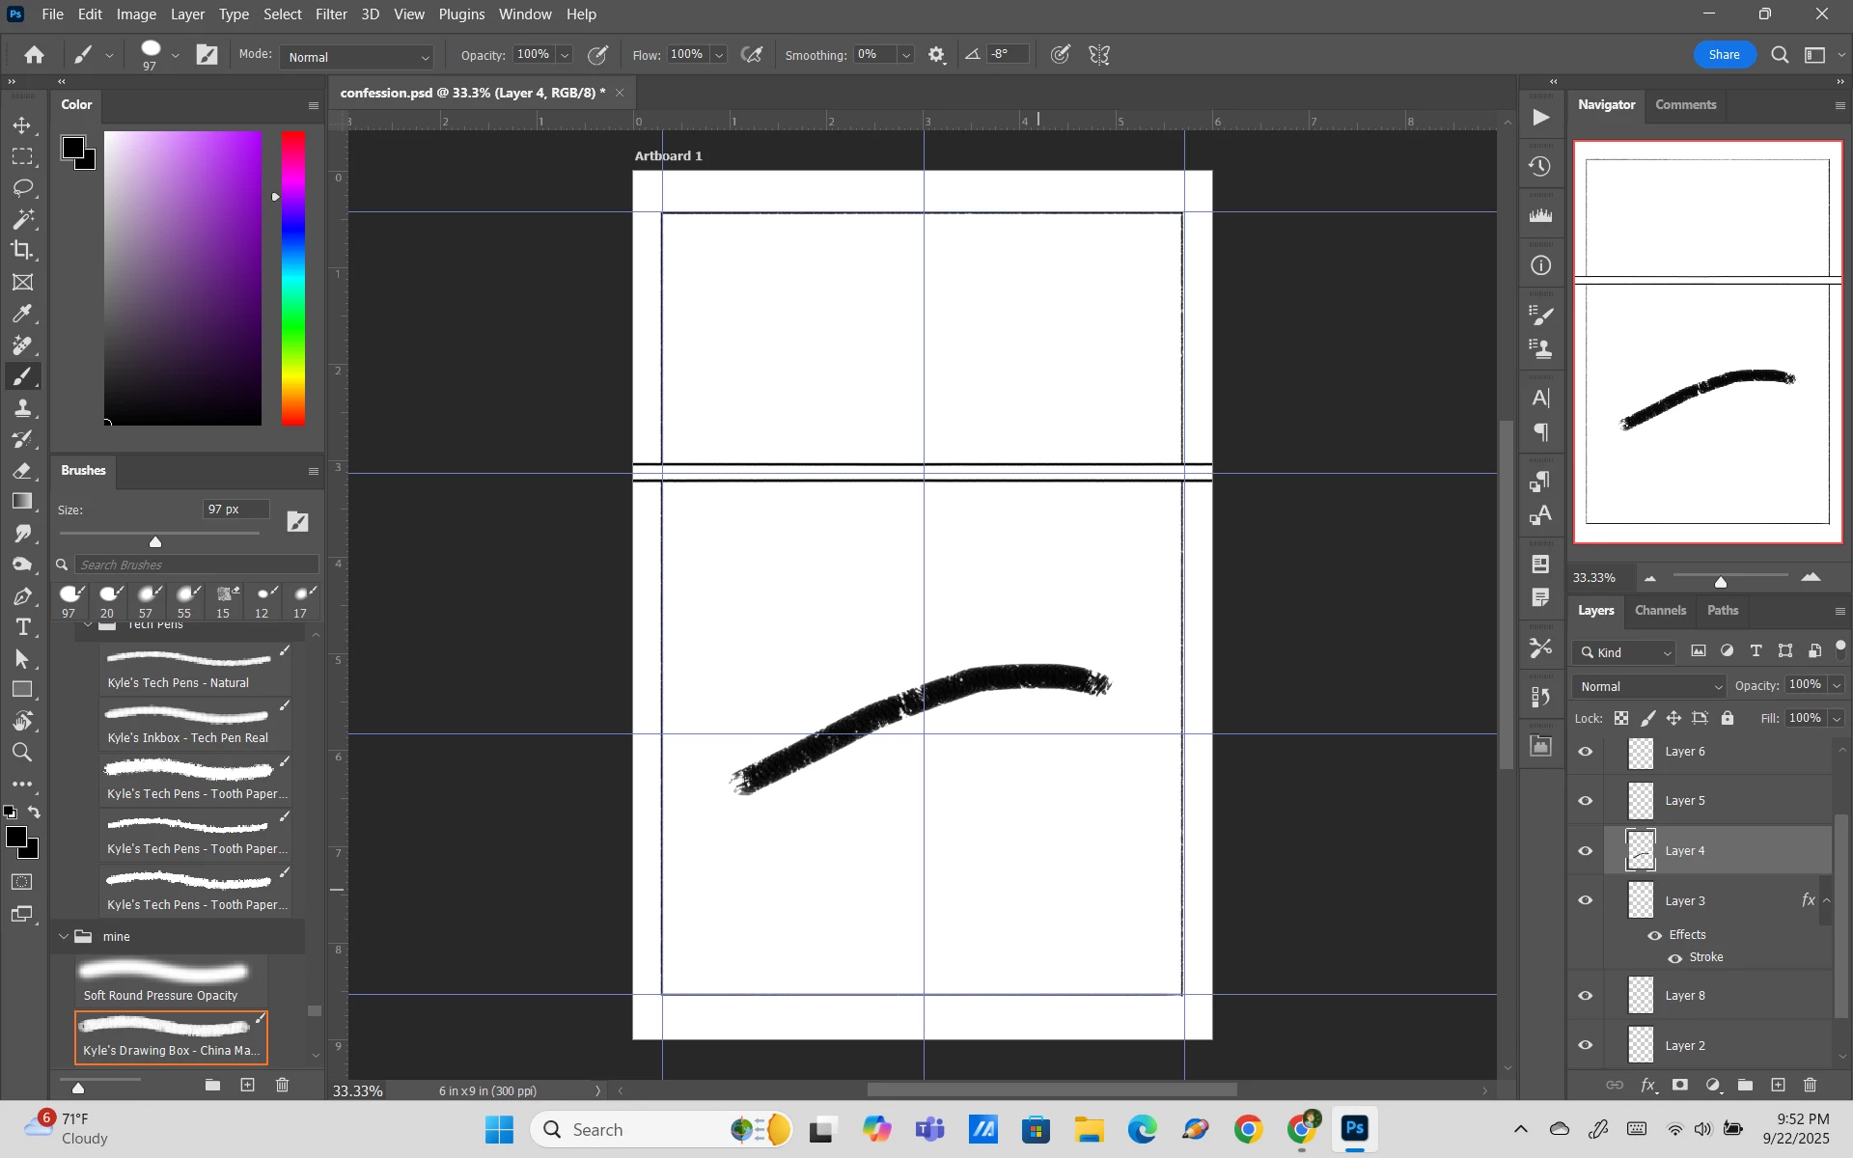Hide the Stroke effect on Layer 3
Viewport: 1853px width, 1158px height.
1674,958
